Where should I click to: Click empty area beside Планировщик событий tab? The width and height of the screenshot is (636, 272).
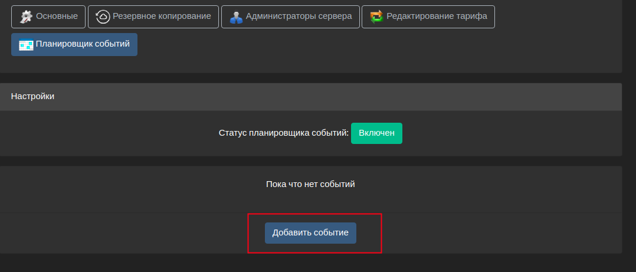(365, 45)
